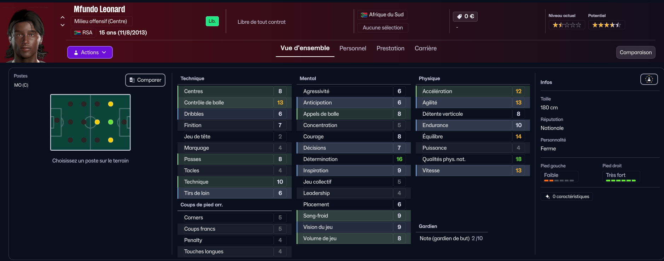Click the green Lib. status badge

[212, 21]
